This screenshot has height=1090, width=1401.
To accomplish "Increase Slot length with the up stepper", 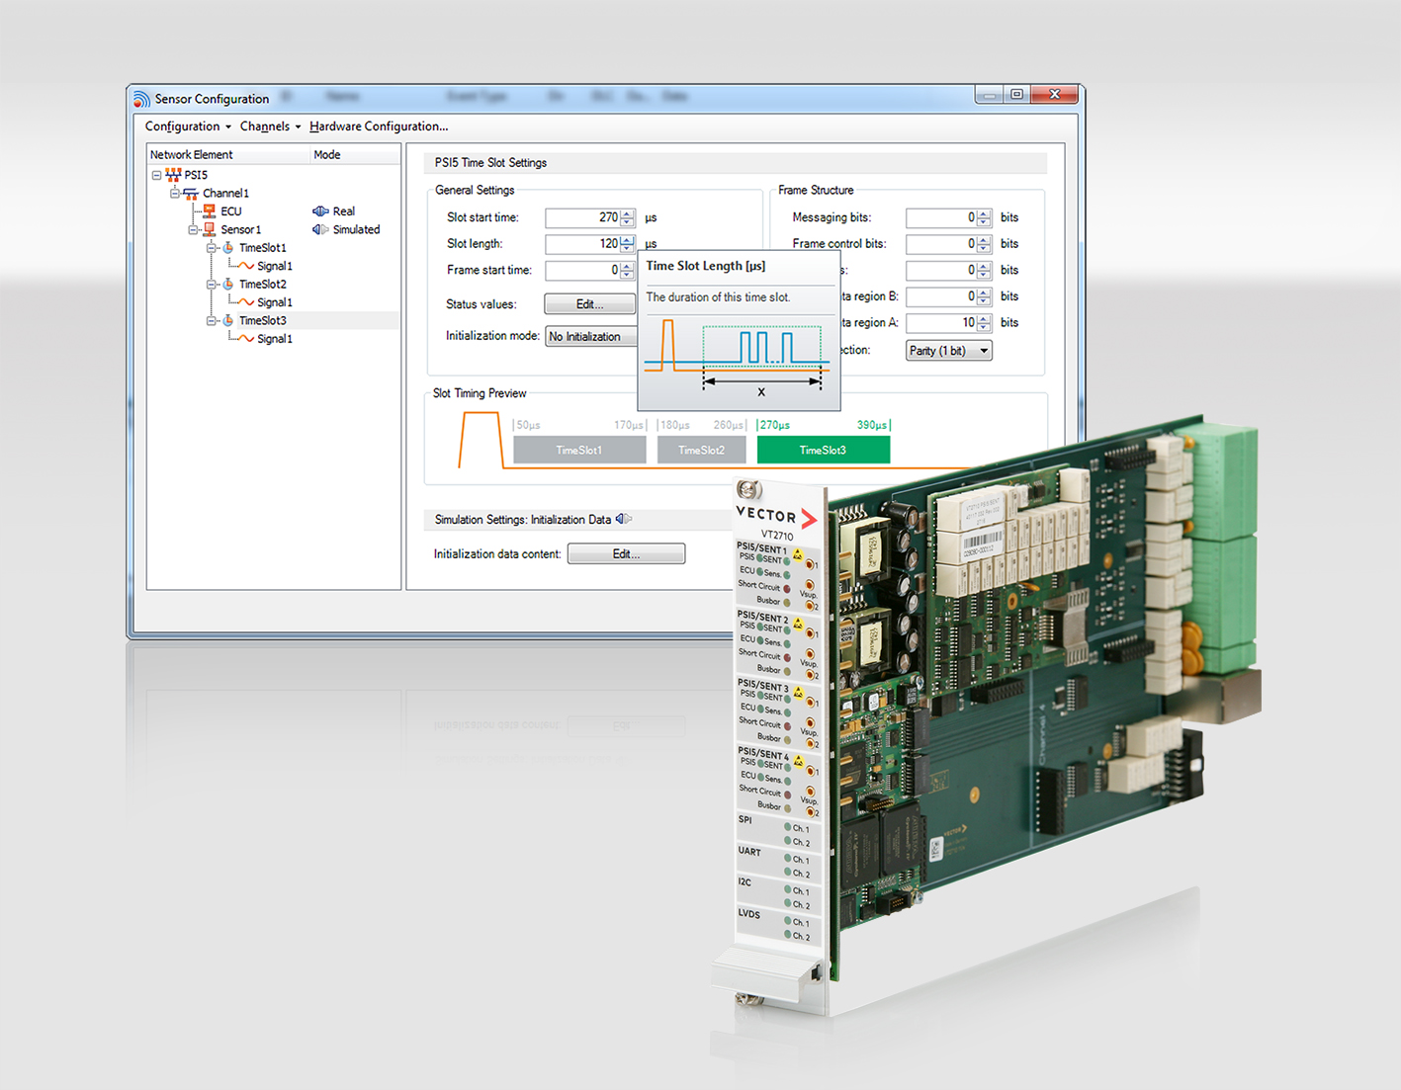I will 627,240.
